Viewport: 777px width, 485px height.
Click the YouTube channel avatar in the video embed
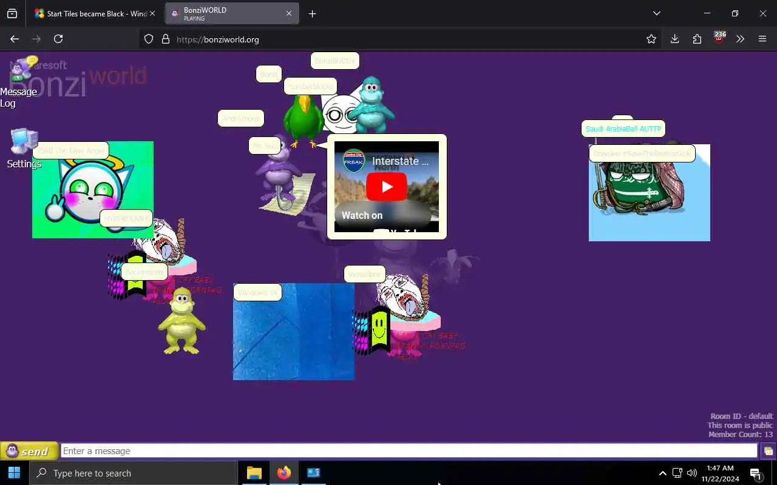click(354, 161)
